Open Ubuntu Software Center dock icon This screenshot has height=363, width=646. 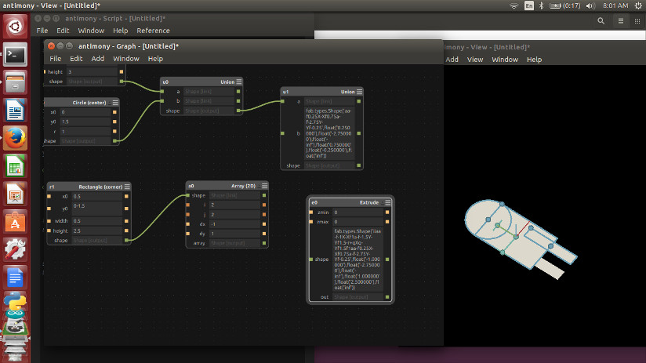tap(15, 222)
